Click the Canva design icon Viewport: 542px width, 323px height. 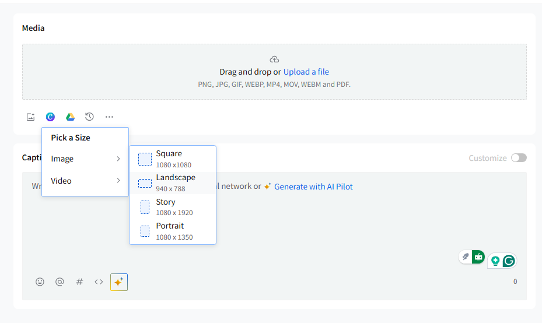[51, 117]
